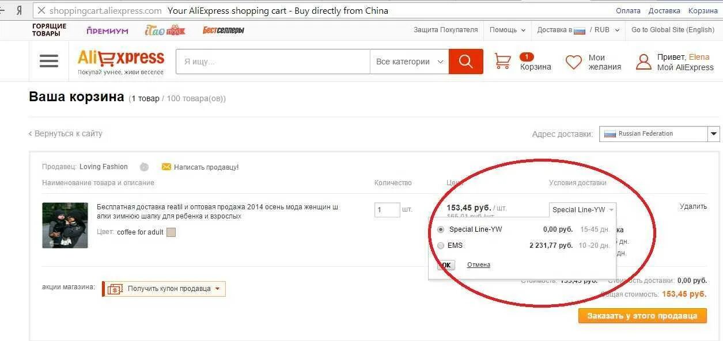This screenshot has height=341, width=723.
Task: Click Написать продавцу link
Action: [206, 167]
